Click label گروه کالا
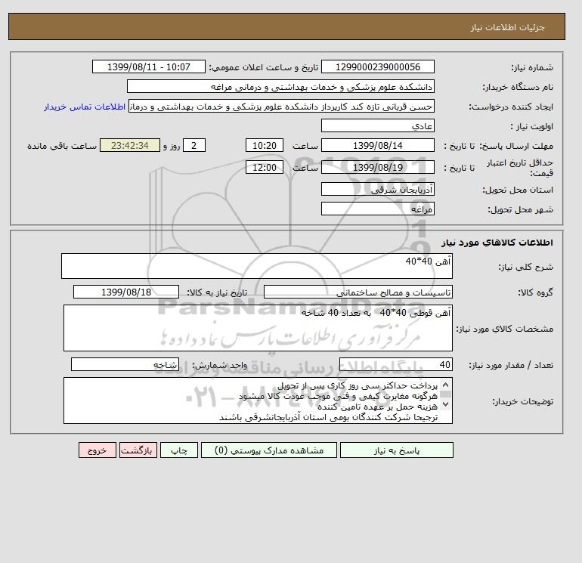The width and height of the screenshot is (582, 563). (535, 292)
